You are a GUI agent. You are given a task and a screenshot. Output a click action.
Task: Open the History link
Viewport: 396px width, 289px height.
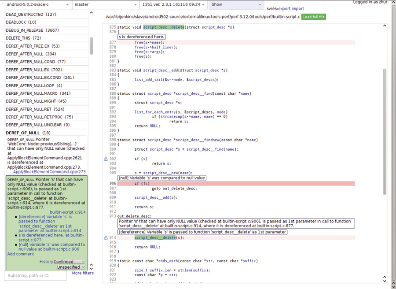point(46,262)
